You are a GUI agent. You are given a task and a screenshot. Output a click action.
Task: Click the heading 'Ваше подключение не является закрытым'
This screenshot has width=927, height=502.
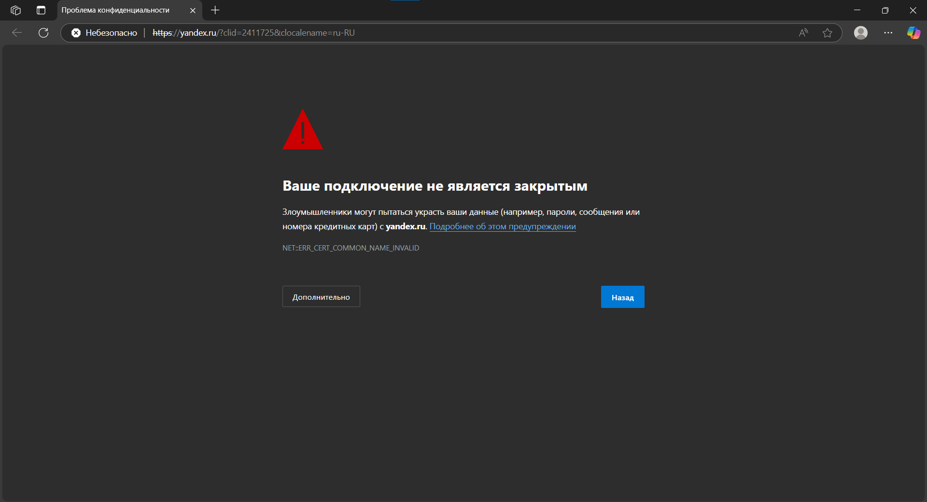(435, 186)
